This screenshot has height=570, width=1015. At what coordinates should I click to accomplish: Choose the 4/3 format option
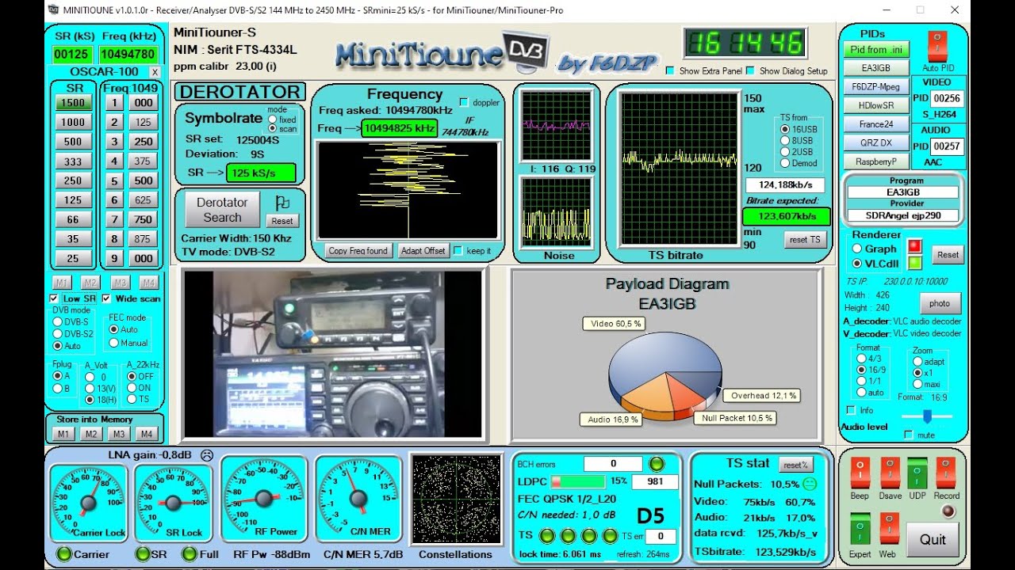click(x=862, y=359)
